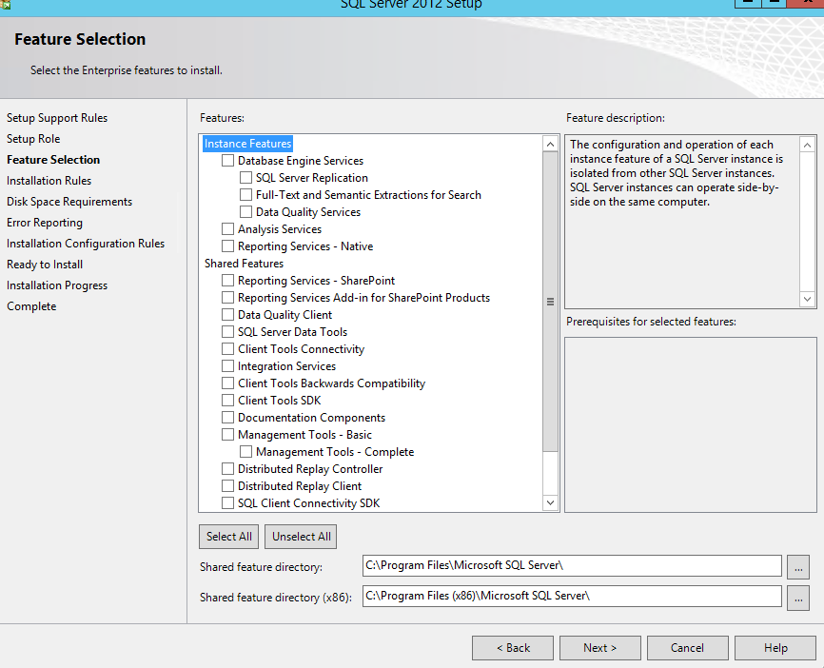
Task: Check Client Tools Backwards Compatibility checkbox
Action: coord(227,383)
